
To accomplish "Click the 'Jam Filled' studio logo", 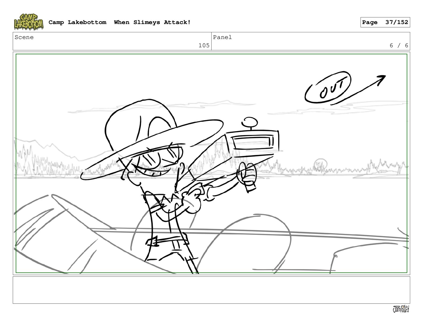I will 401,309.
